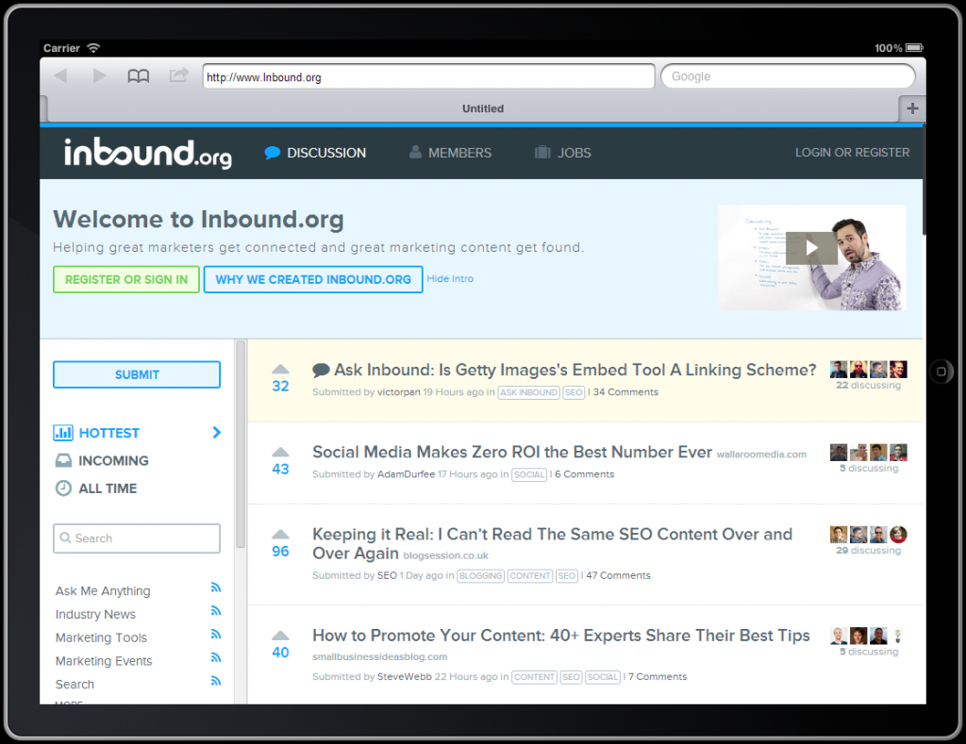Click the Ask Me Anything category
Viewport: 966px width, 744px height.
(x=103, y=591)
